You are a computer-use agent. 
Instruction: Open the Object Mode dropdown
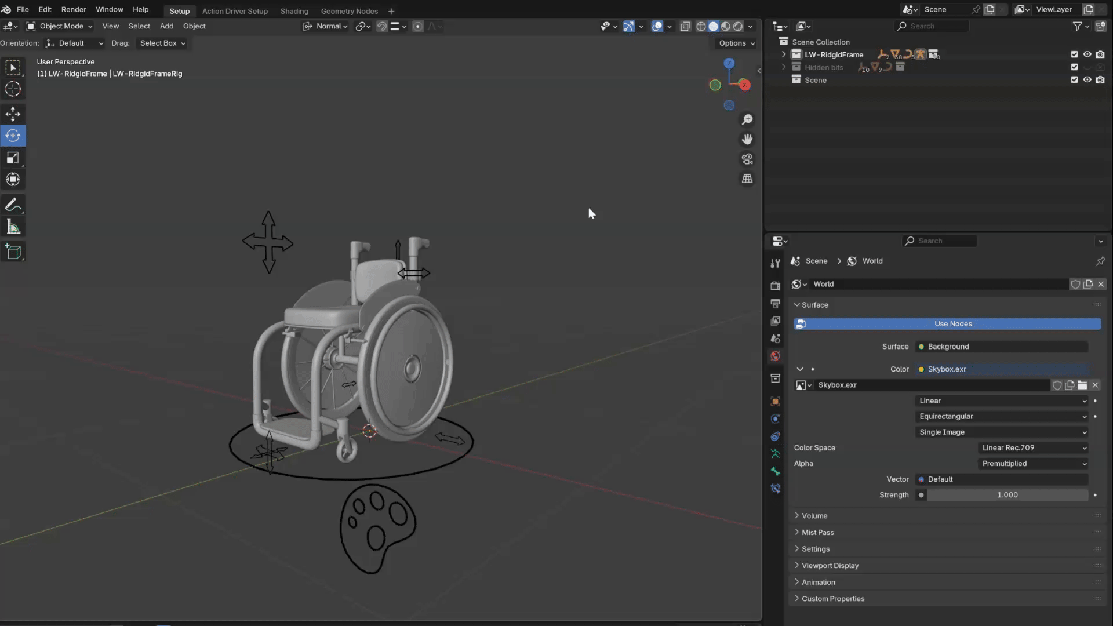tap(60, 26)
